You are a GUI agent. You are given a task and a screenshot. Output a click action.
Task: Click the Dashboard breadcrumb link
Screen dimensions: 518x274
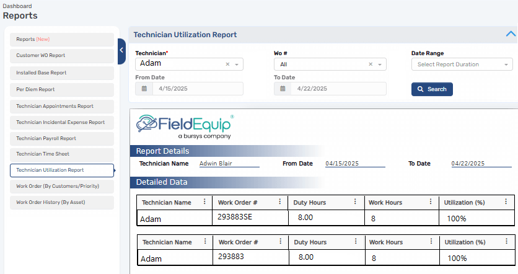coord(17,6)
